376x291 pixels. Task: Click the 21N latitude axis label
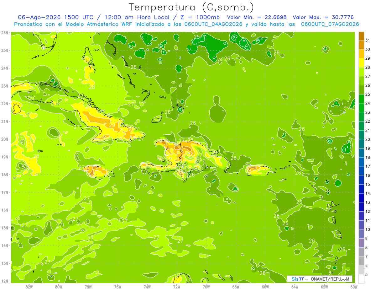pyautogui.click(x=5, y=121)
